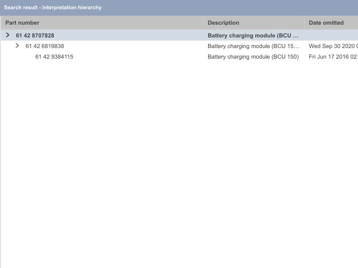
Task: Click blank area below the hierarchy rows
Action: pos(179,167)
